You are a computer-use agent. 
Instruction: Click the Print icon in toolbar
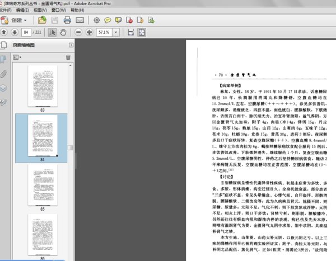coord(67,20)
